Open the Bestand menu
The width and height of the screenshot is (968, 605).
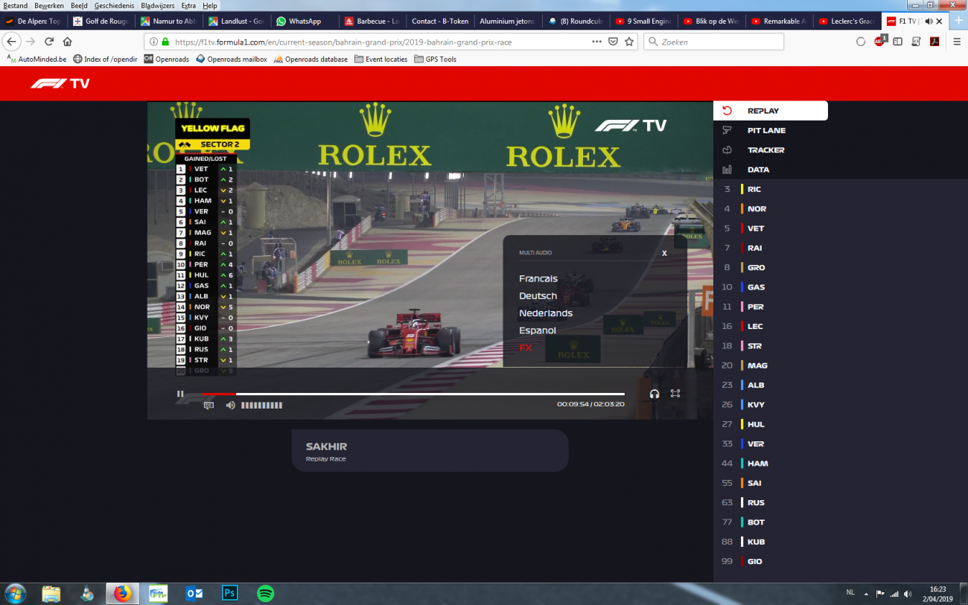click(x=16, y=5)
